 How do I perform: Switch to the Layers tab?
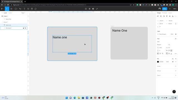pos(5,13)
